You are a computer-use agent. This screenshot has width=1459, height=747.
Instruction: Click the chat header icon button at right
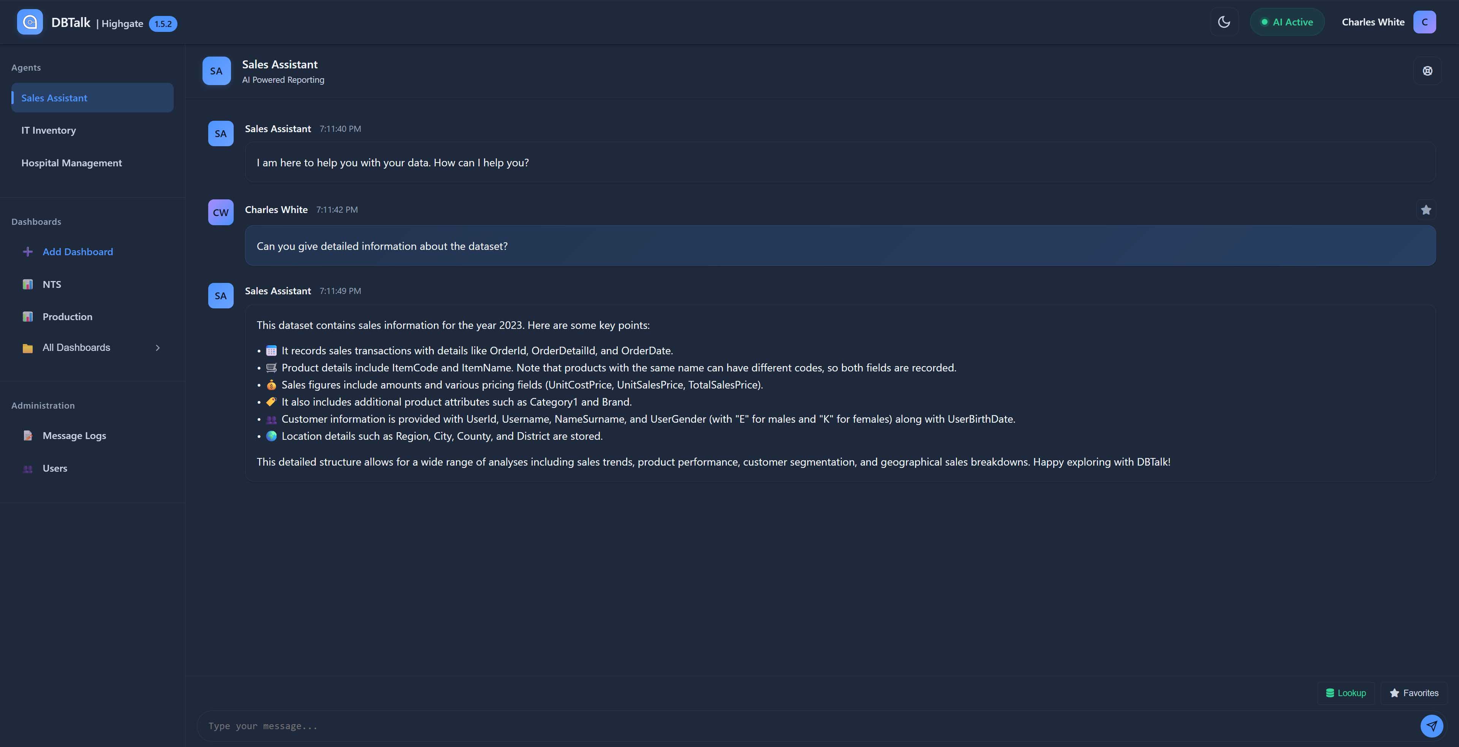1427,71
